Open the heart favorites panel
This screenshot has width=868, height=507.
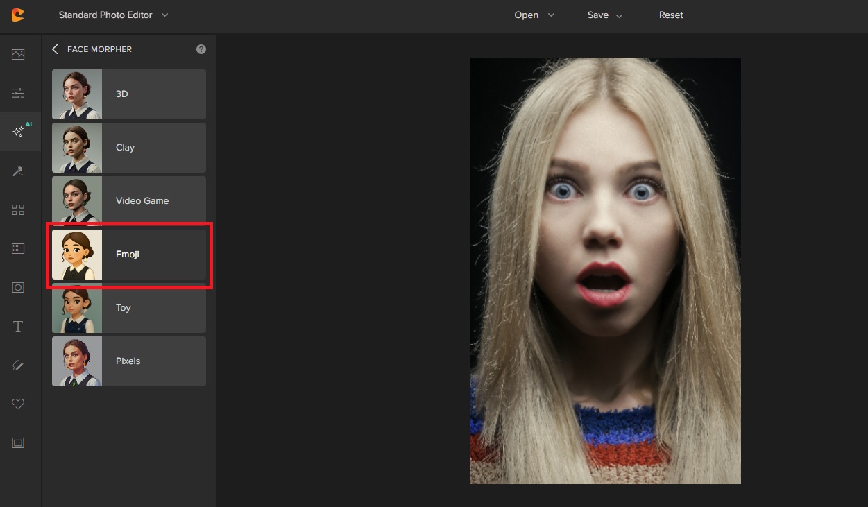click(18, 404)
